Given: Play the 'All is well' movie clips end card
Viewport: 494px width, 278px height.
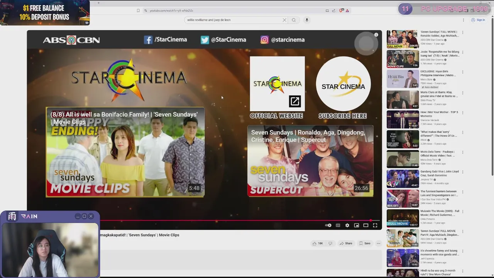Looking at the screenshot, I should 125,152.
